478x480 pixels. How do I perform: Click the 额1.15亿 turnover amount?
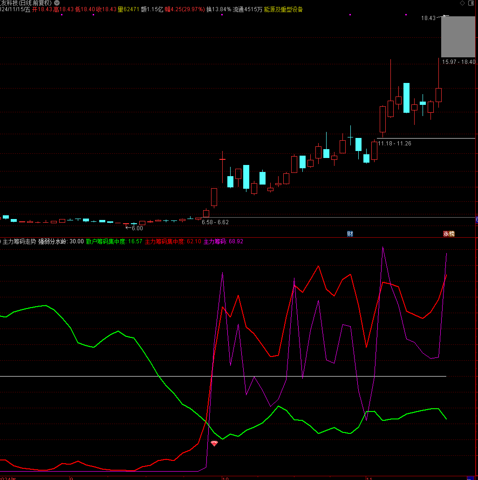(152, 9)
